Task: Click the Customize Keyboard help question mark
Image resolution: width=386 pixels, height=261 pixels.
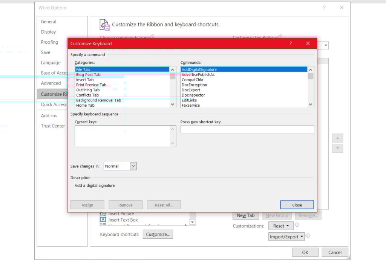Action: [291, 44]
